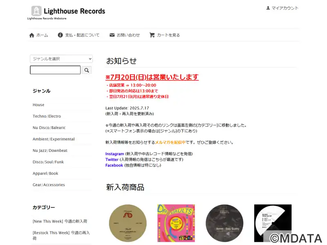The image size is (327, 245).
Task: Open the pink Vaults record thumbnail
Action: pos(176,223)
